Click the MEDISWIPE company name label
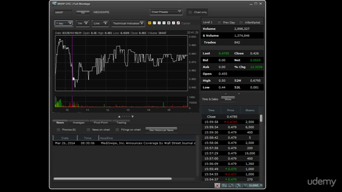Image resolution: width=342 pixels, height=192 pixels. pos(102,12)
